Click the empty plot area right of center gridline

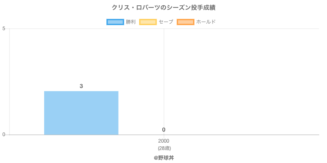click(241, 81)
